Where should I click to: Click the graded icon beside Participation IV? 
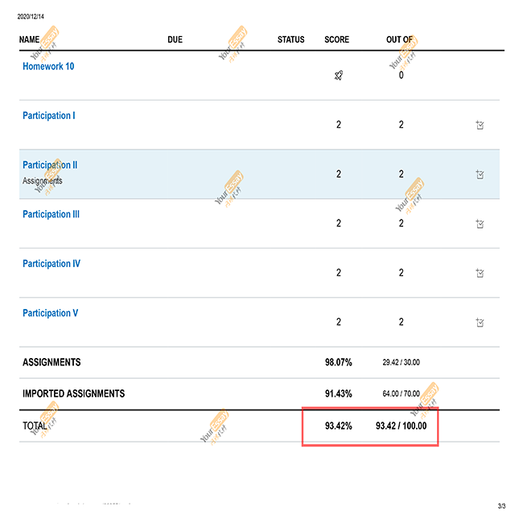click(x=480, y=273)
